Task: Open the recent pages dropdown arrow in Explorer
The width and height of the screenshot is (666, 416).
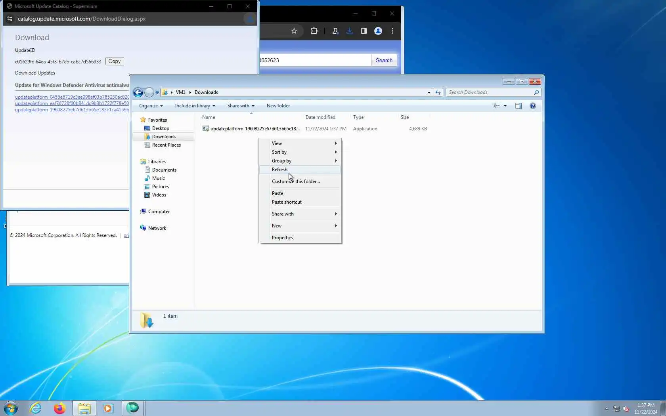Action: pyautogui.click(x=157, y=93)
